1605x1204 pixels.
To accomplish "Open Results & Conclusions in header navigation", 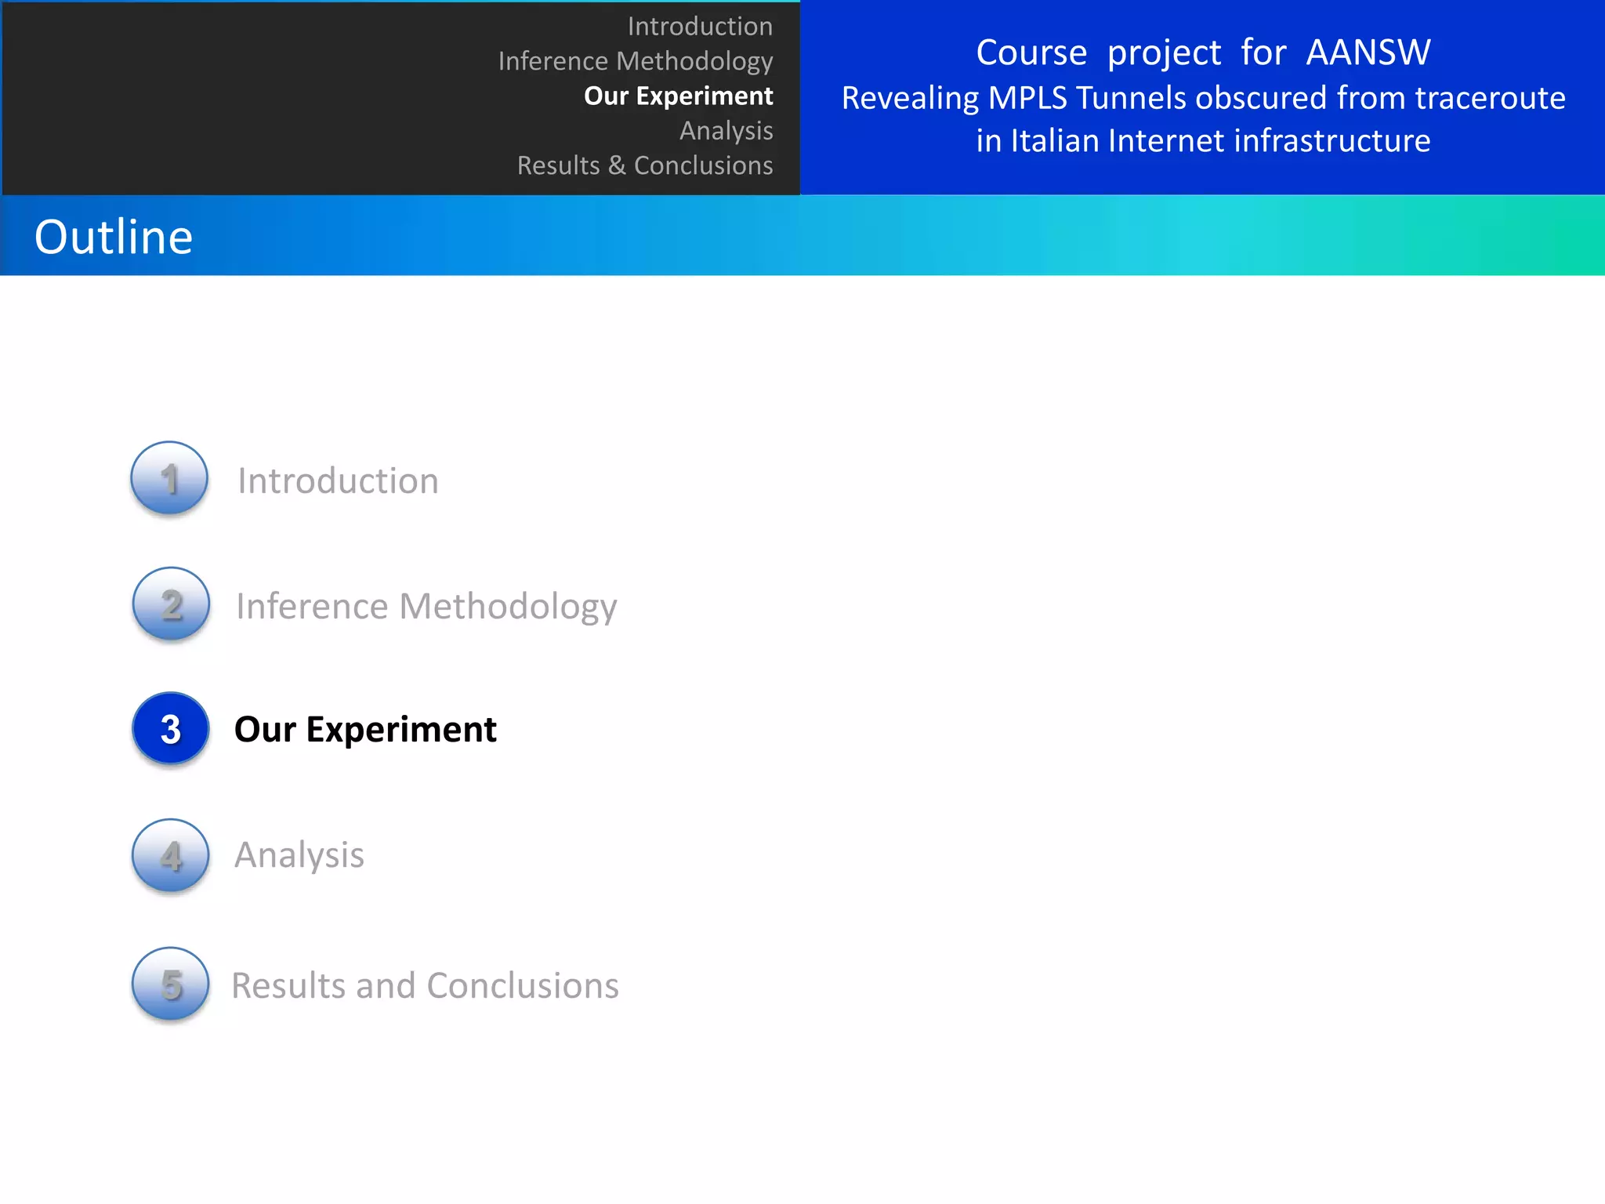I will [x=645, y=165].
